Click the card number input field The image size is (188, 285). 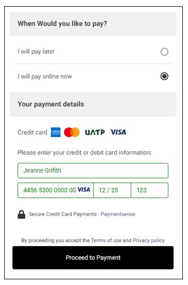[56, 190]
